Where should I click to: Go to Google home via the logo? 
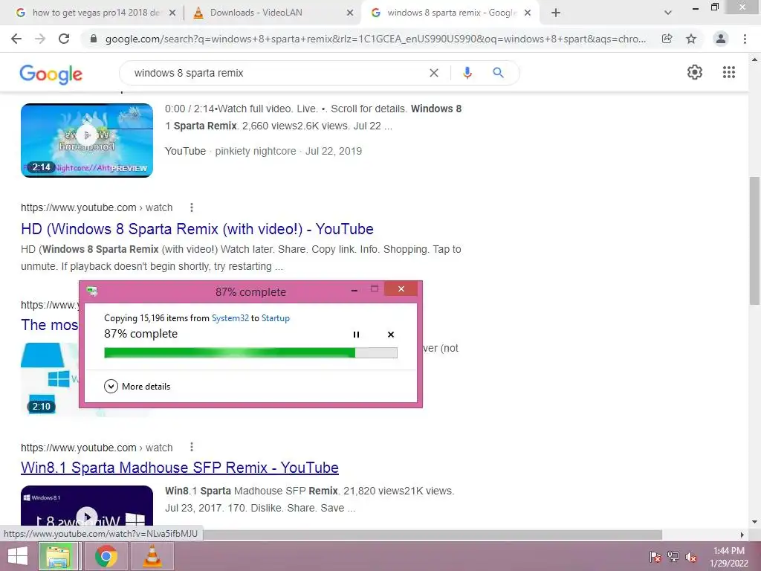pos(51,74)
